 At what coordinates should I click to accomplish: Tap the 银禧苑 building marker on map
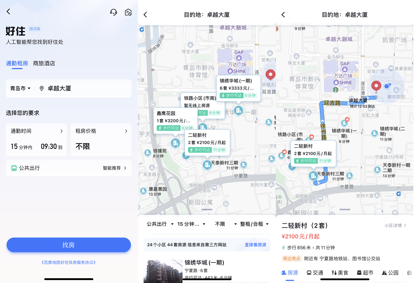pos(175,143)
